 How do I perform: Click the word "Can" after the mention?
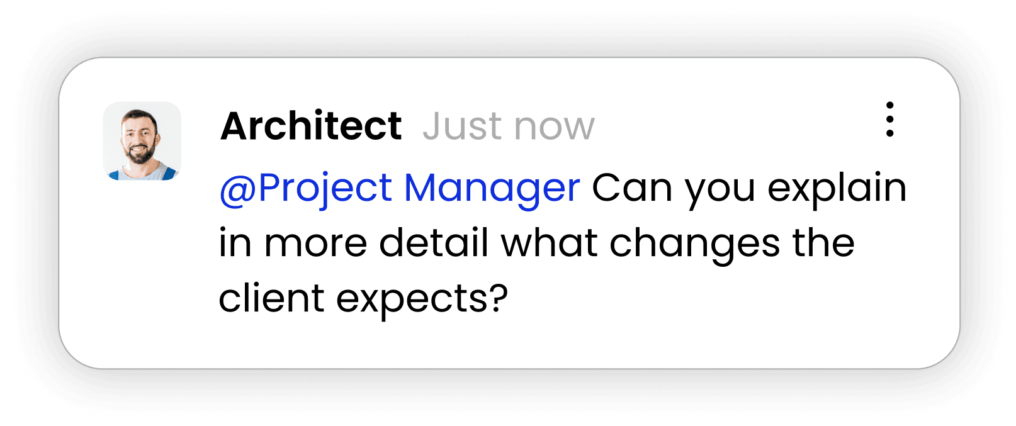(632, 188)
